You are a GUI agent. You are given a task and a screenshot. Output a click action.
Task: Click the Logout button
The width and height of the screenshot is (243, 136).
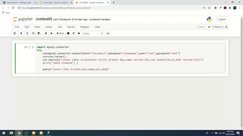tap(222, 19)
